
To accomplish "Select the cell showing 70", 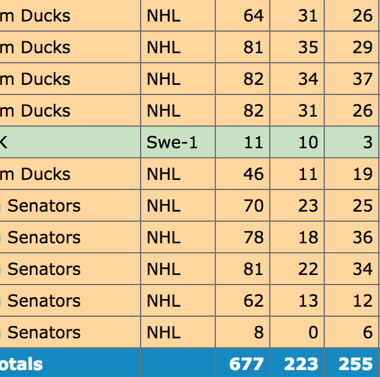I will tap(253, 206).
